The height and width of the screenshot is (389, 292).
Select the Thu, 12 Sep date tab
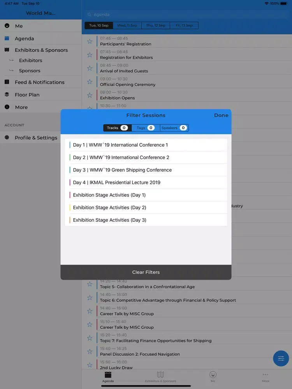click(156, 25)
